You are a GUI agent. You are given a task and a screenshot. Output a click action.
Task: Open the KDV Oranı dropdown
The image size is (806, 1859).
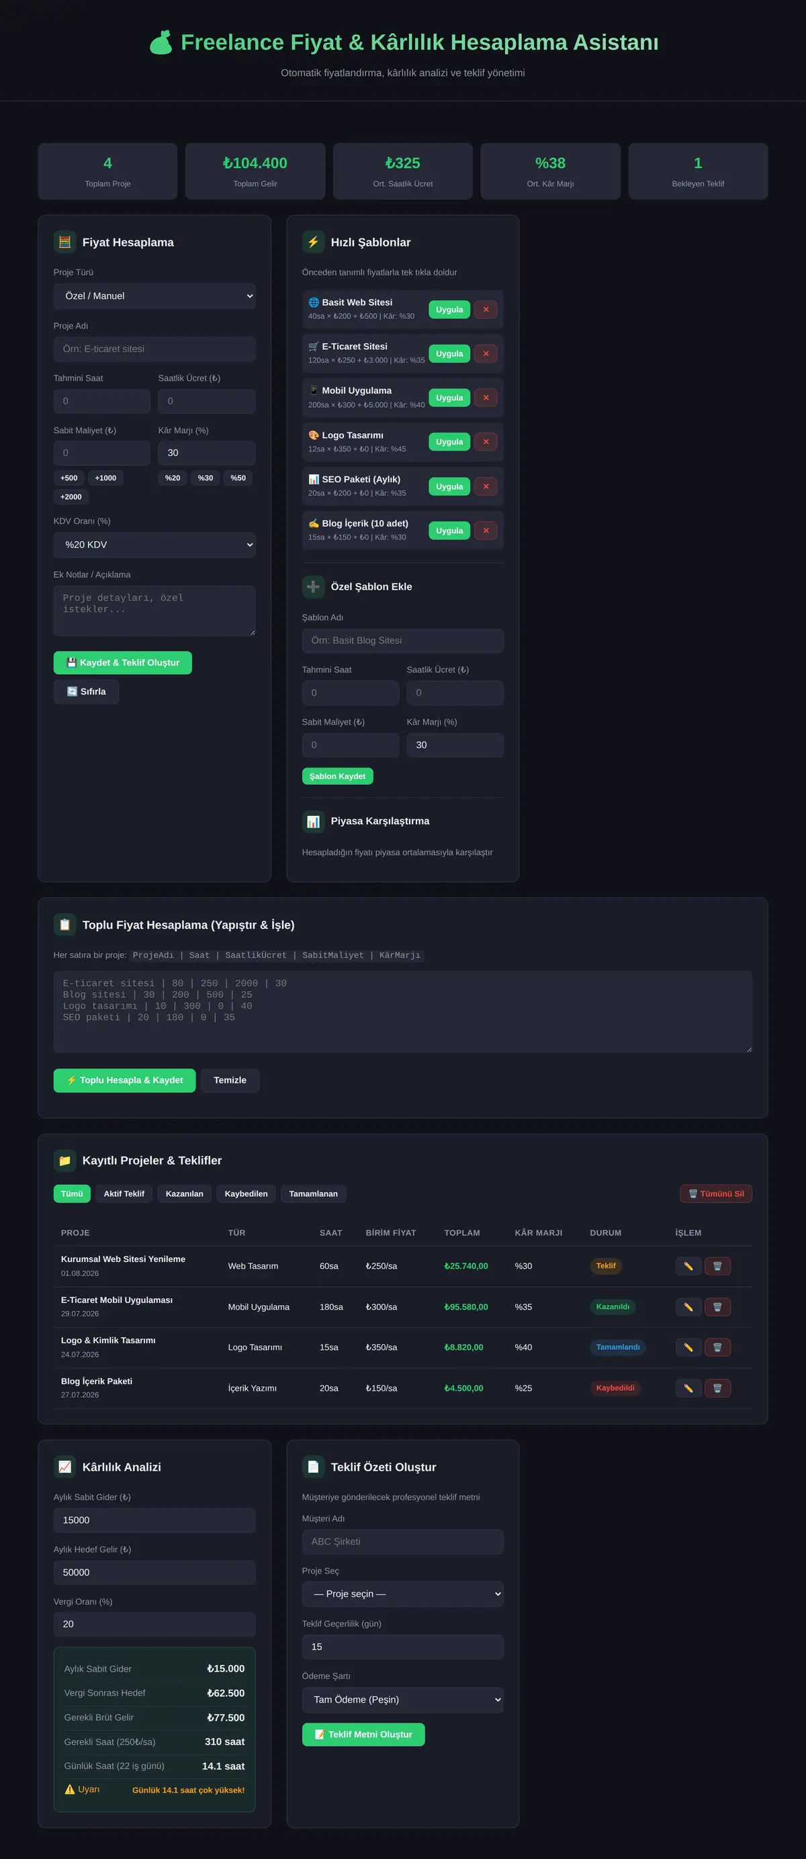(154, 545)
